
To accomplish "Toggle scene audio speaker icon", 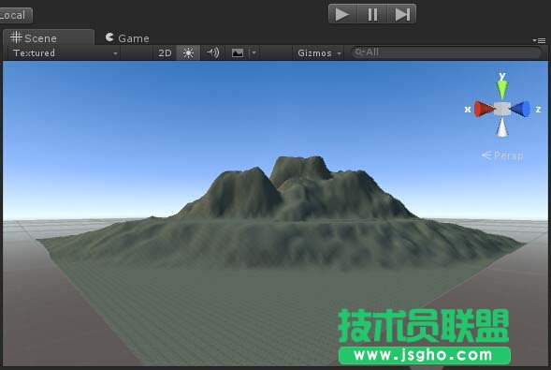I will pos(213,53).
